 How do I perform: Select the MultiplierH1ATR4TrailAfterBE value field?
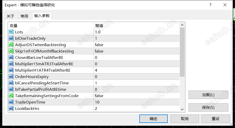[137, 70]
